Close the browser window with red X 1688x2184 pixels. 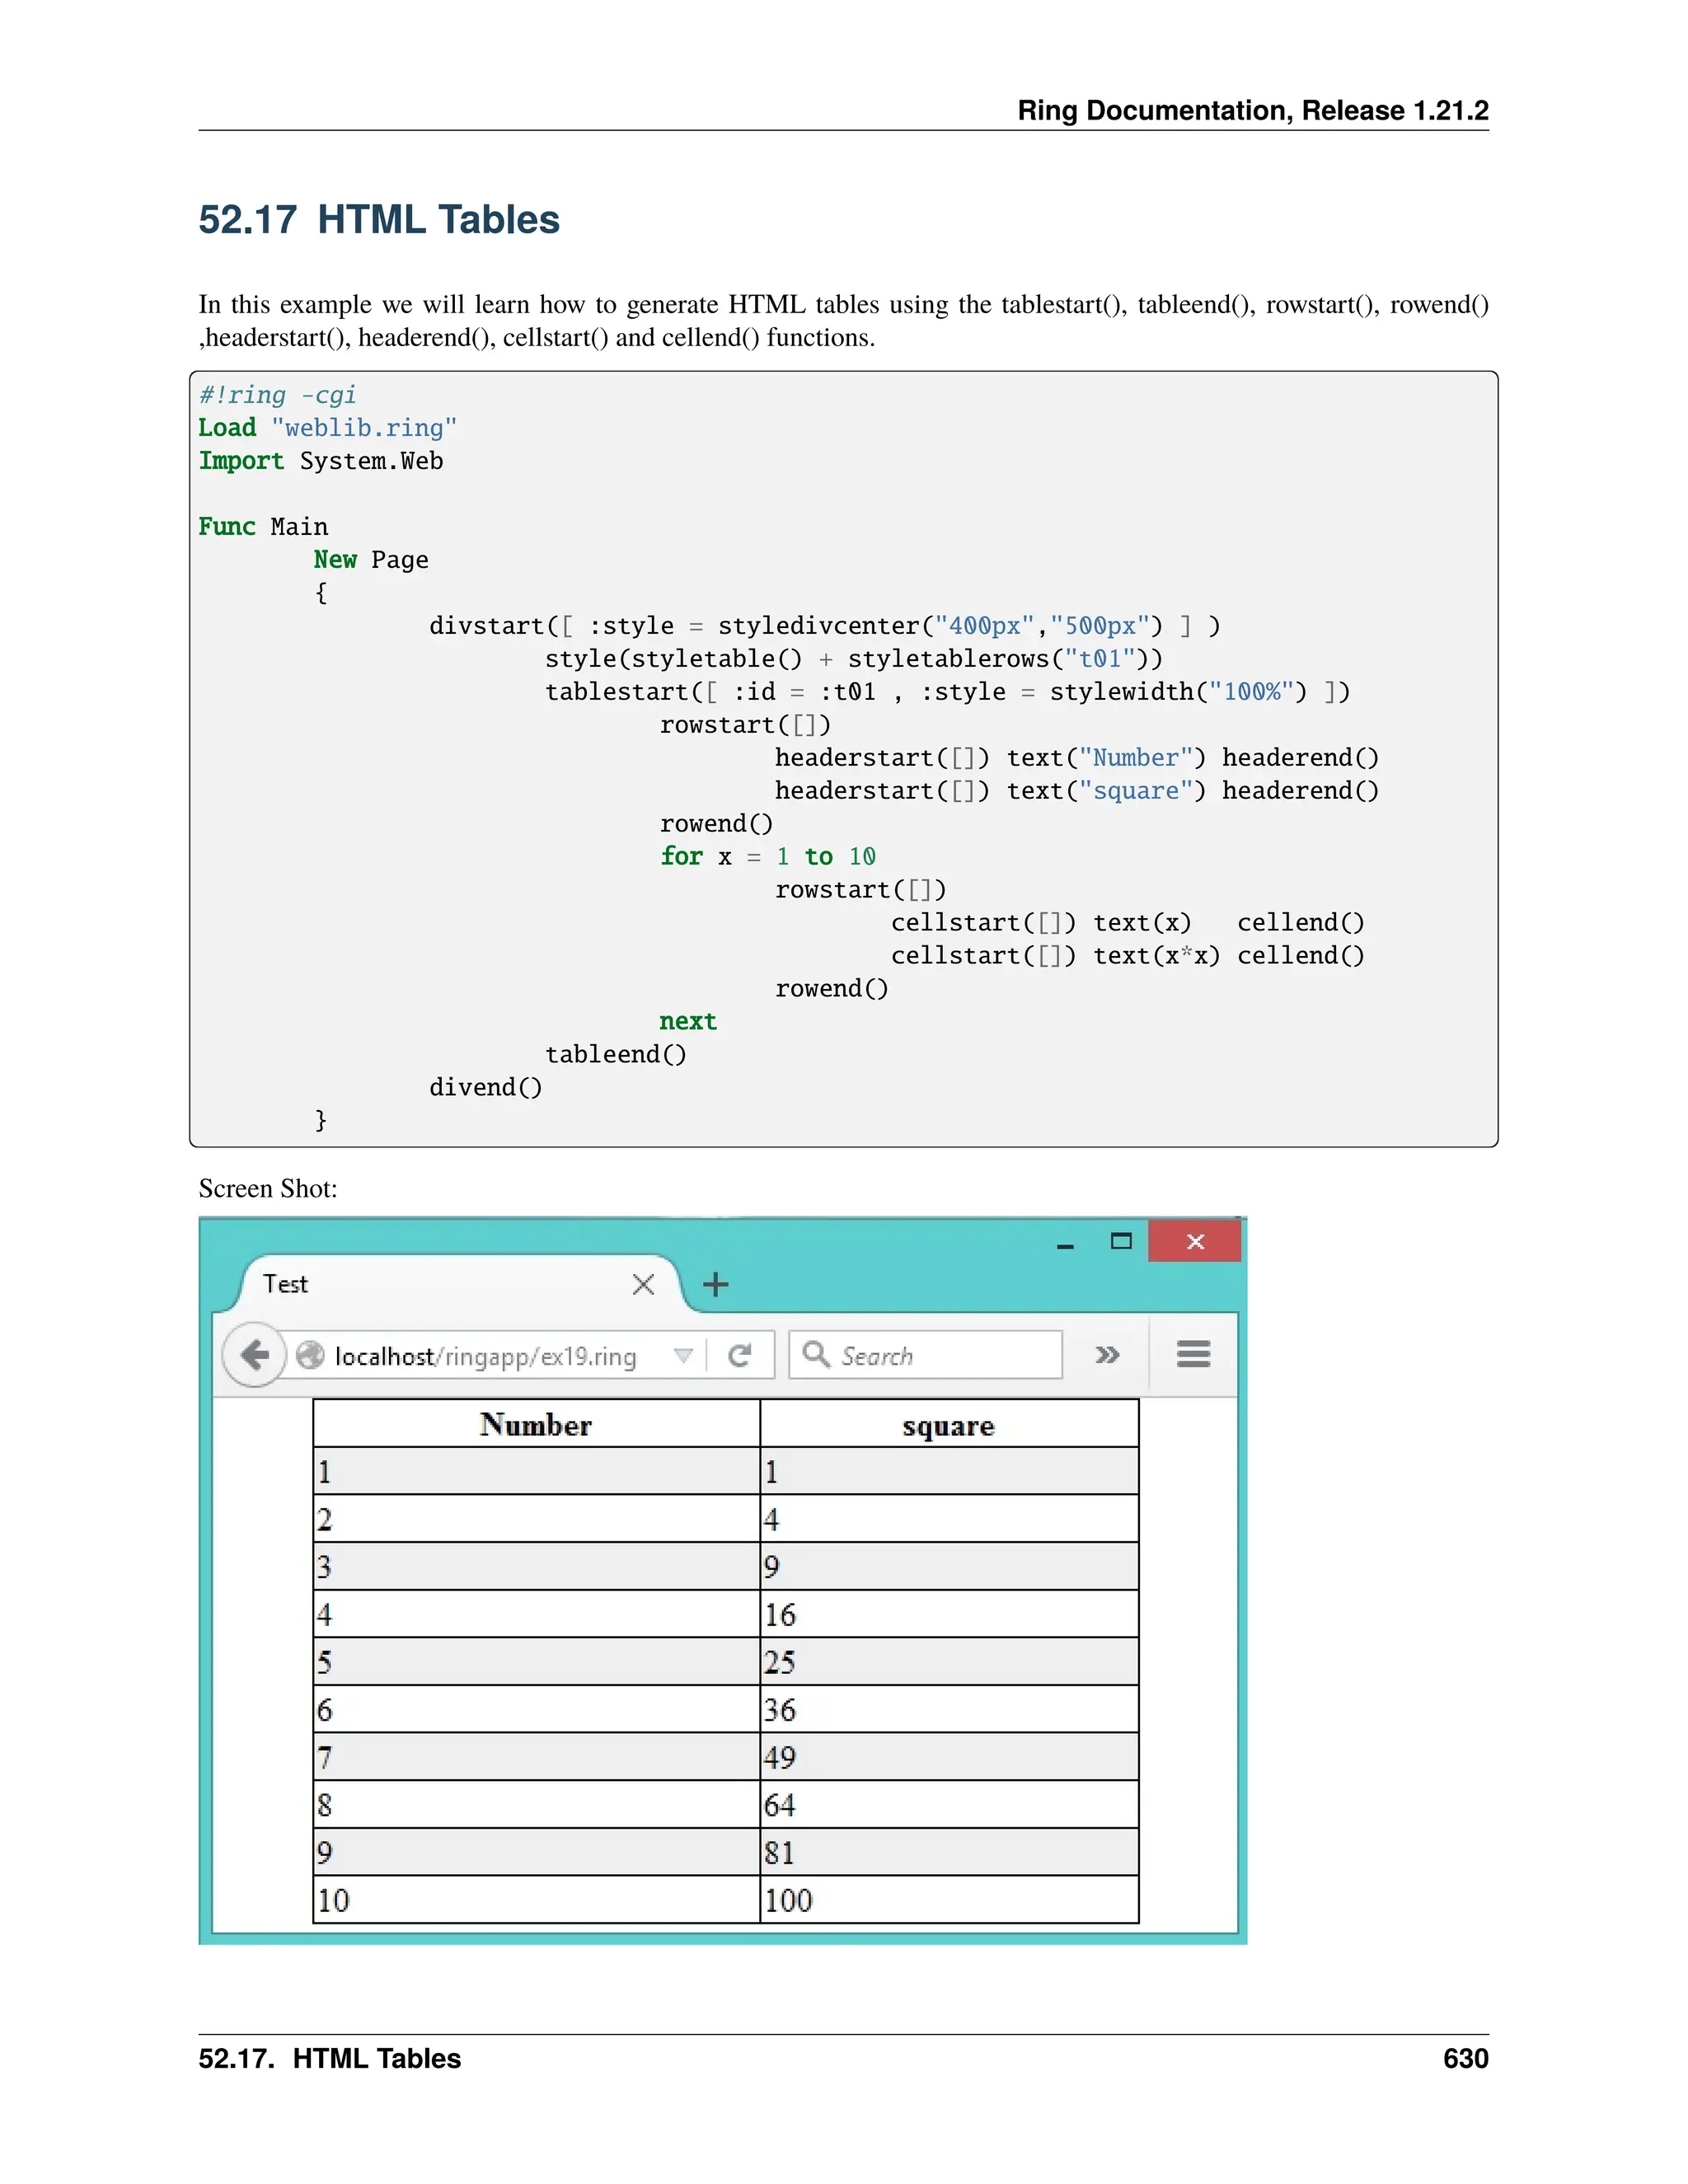point(1195,1241)
